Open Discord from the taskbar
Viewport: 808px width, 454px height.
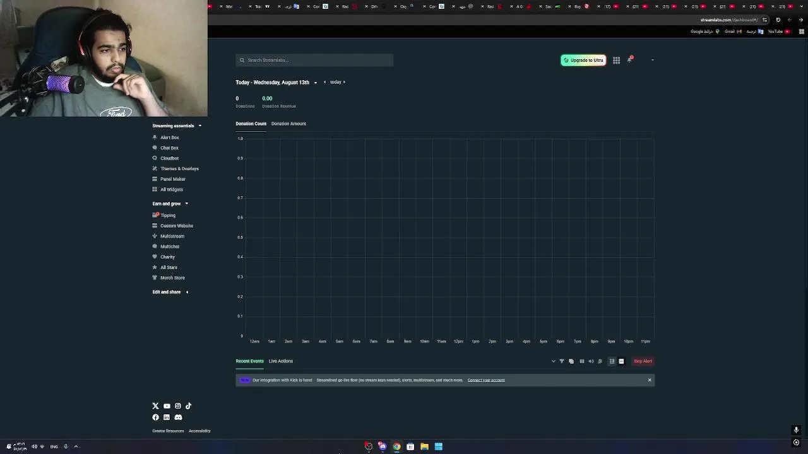tap(383, 446)
